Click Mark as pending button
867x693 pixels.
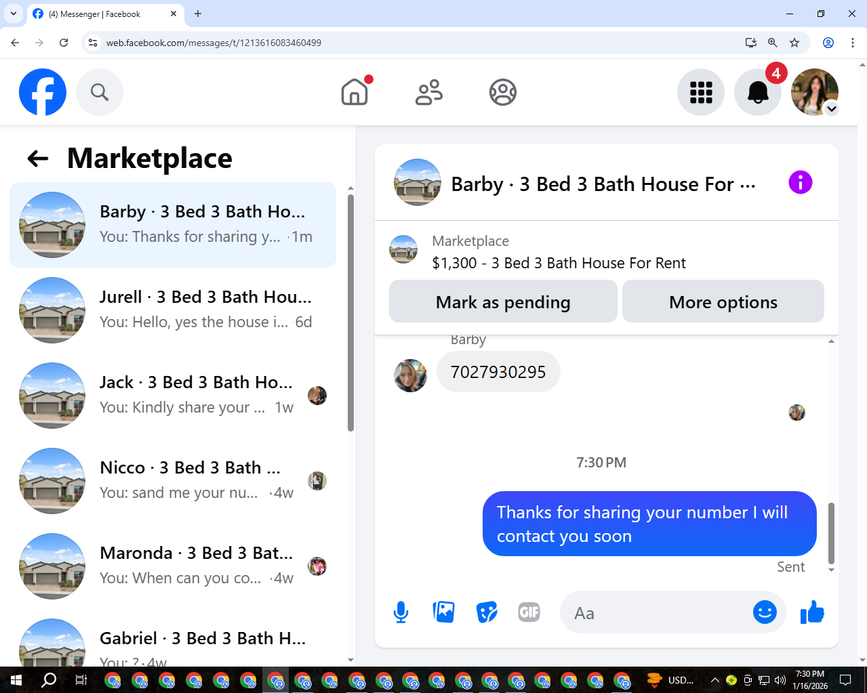click(503, 301)
